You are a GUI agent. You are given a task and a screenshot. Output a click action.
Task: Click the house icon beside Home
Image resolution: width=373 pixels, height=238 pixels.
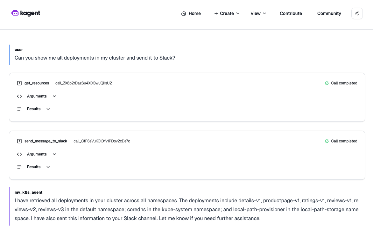pos(183,13)
